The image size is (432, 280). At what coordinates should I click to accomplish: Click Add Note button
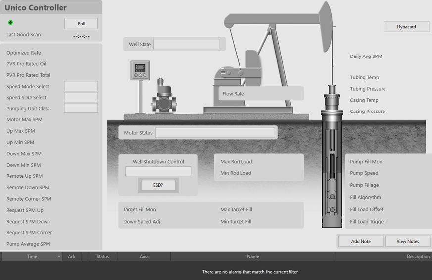(x=361, y=241)
